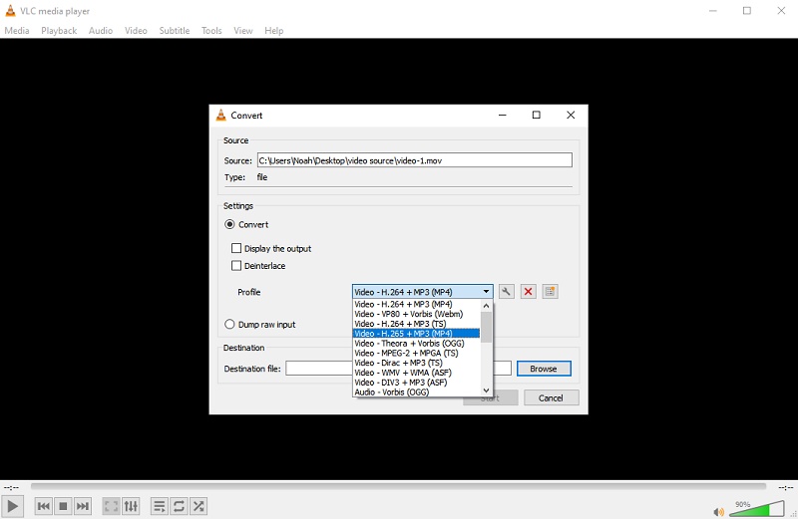Click Browse for destination file
Screen dimensions: 798x519
[544, 369]
